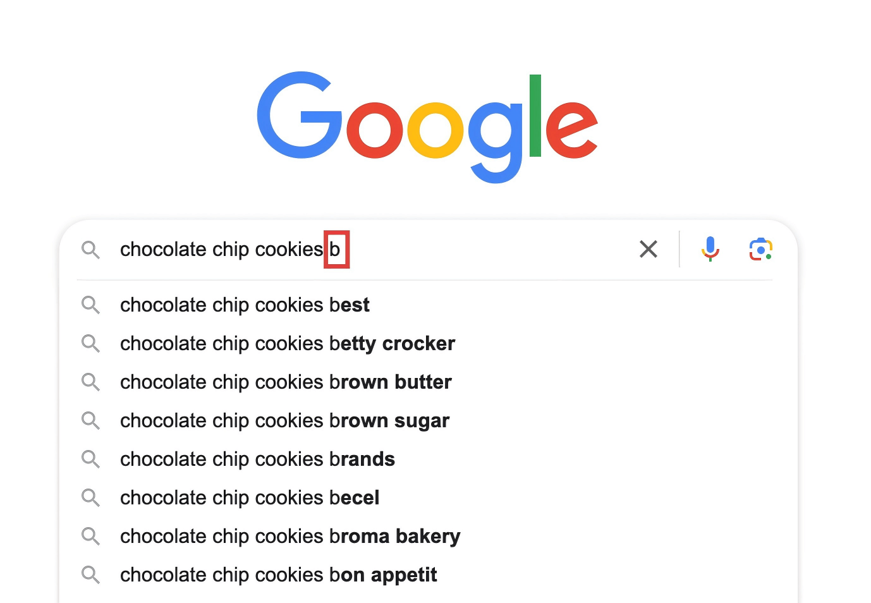The image size is (871, 603).
Task: Click the magnifier icon beside "best" suggestion
Action: coord(90,305)
